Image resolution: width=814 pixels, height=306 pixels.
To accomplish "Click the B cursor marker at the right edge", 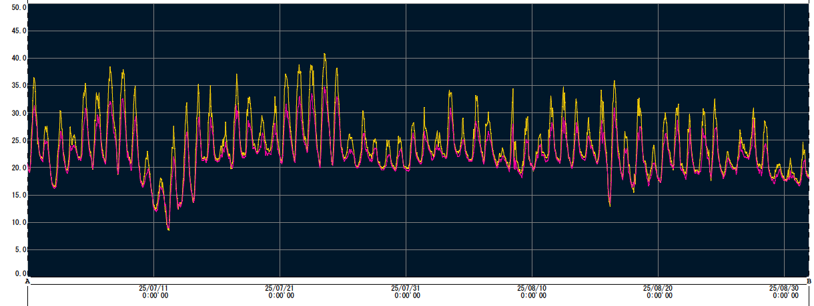I will 808,281.
